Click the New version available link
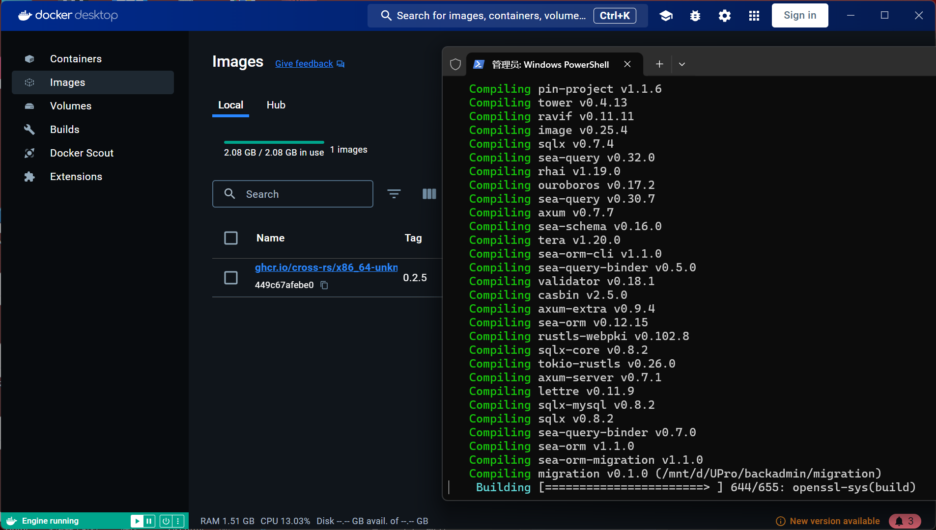Viewport: 936px width, 530px height. point(835,521)
